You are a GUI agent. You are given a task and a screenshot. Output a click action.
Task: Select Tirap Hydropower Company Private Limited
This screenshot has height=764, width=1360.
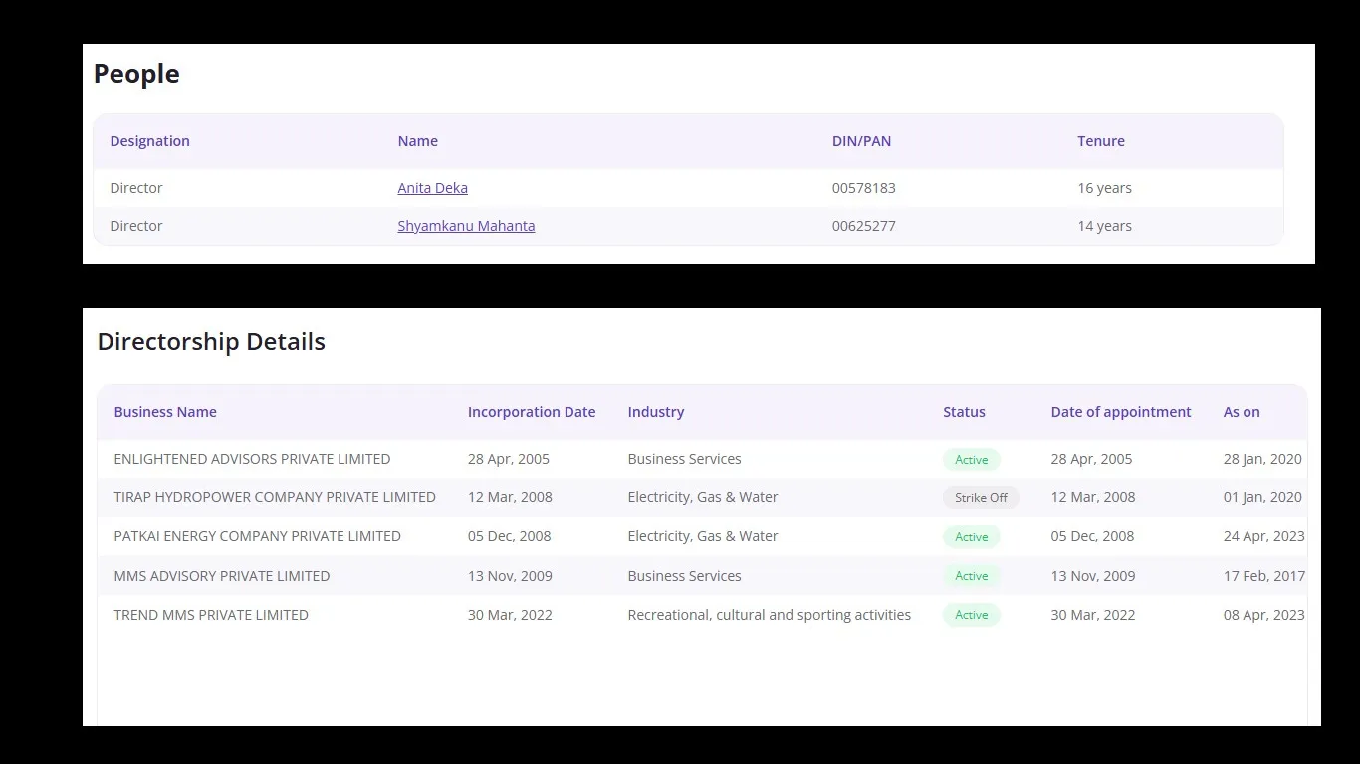tap(275, 497)
